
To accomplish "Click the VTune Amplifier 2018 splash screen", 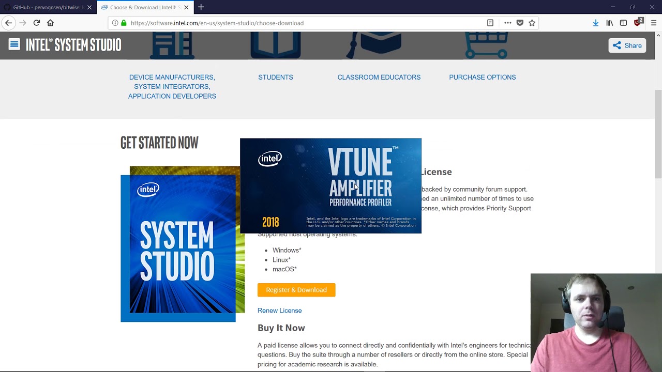I will click(x=330, y=186).
